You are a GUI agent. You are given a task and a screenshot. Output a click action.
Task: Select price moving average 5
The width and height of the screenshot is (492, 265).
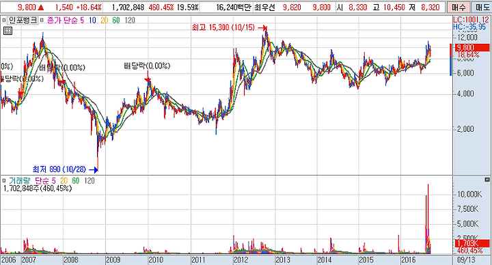tap(82, 20)
